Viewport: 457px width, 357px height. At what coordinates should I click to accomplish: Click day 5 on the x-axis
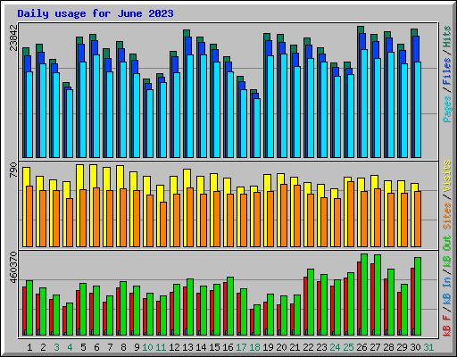[x=83, y=347]
